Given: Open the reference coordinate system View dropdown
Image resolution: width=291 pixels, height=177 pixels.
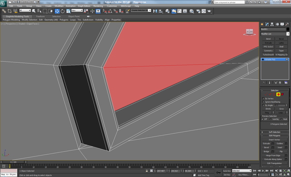Looking at the screenshot, I should coord(77,10).
